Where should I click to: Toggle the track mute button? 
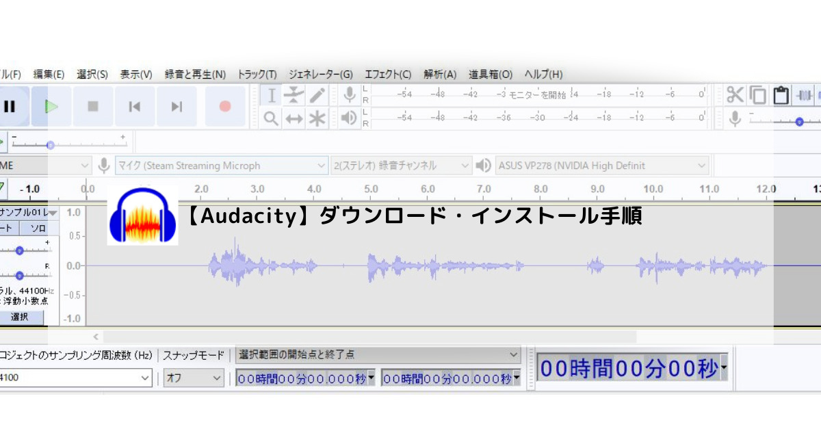pyautogui.click(x=9, y=228)
